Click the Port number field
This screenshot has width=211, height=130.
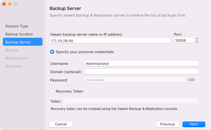pos(184,40)
